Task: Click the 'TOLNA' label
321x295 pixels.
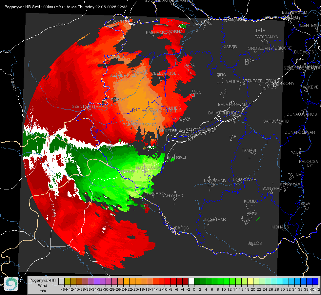Action: (294, 175)
